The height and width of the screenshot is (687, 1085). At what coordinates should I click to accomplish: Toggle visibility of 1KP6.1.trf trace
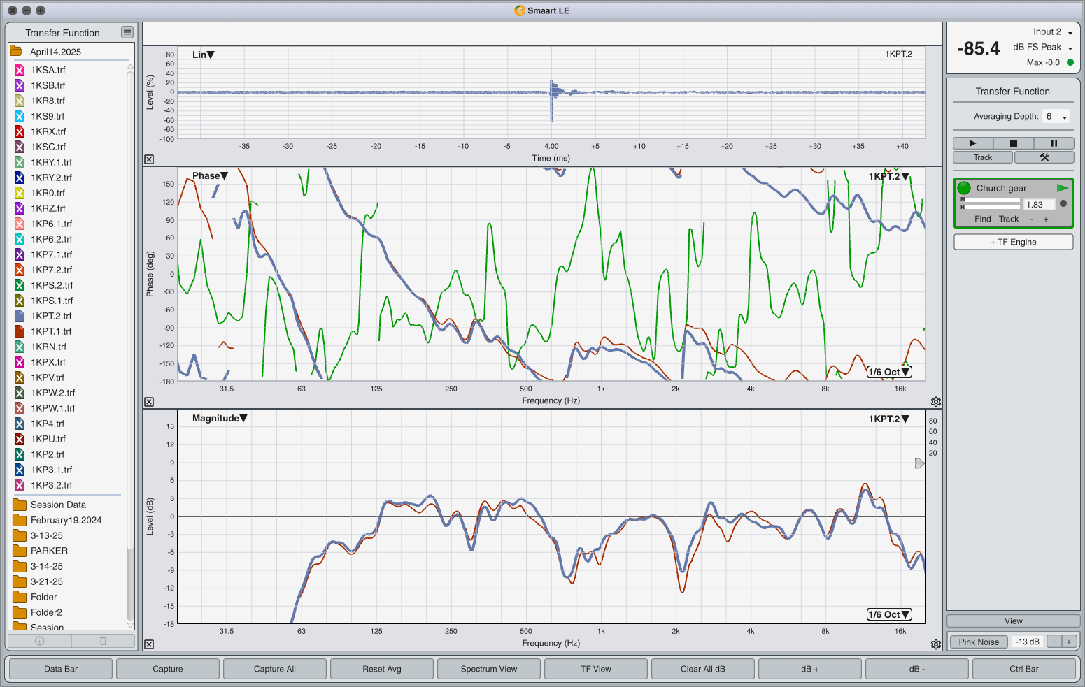[x=20, y=224]
